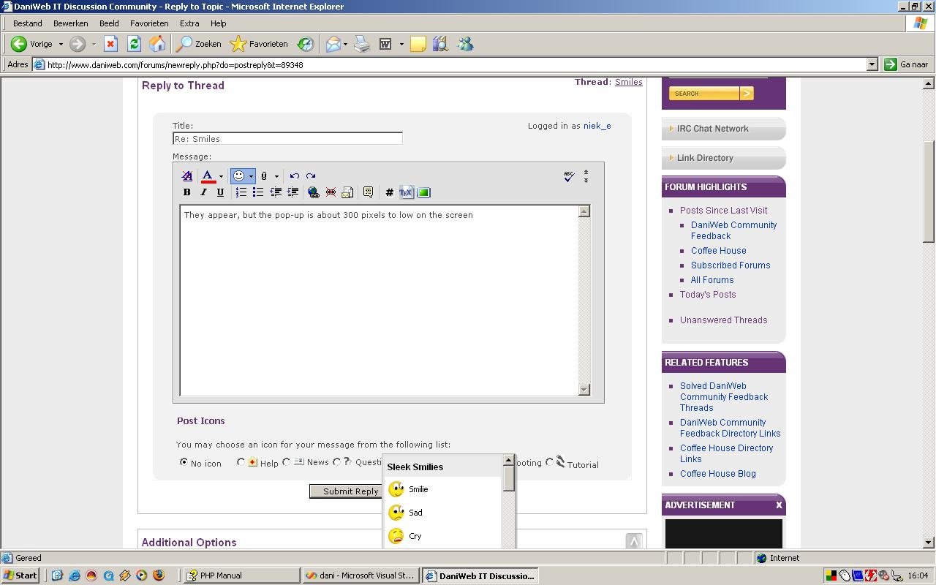Open the Unanswered Threads link
The image size is (936, 585).
coord(723,320)
